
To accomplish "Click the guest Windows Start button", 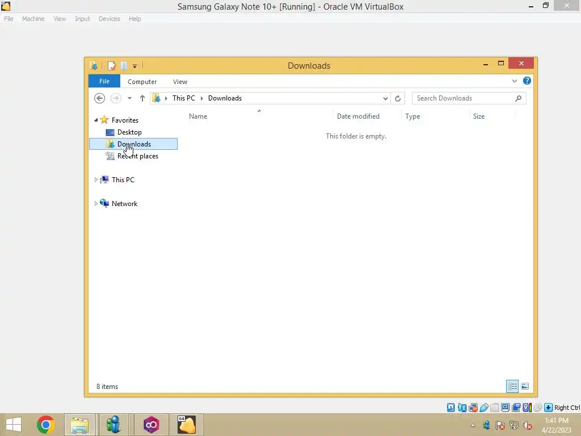I will coord(14,425).
